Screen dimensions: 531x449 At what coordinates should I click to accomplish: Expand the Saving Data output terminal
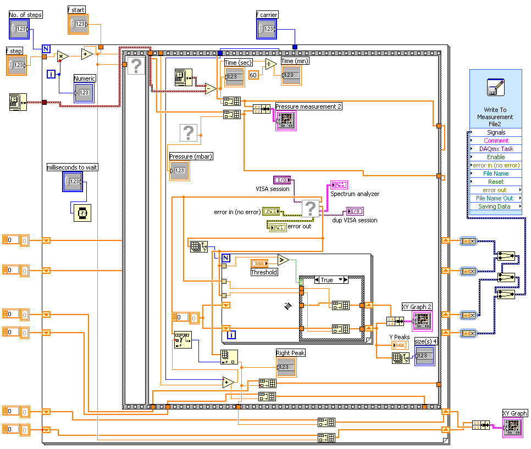coord(496,206)
